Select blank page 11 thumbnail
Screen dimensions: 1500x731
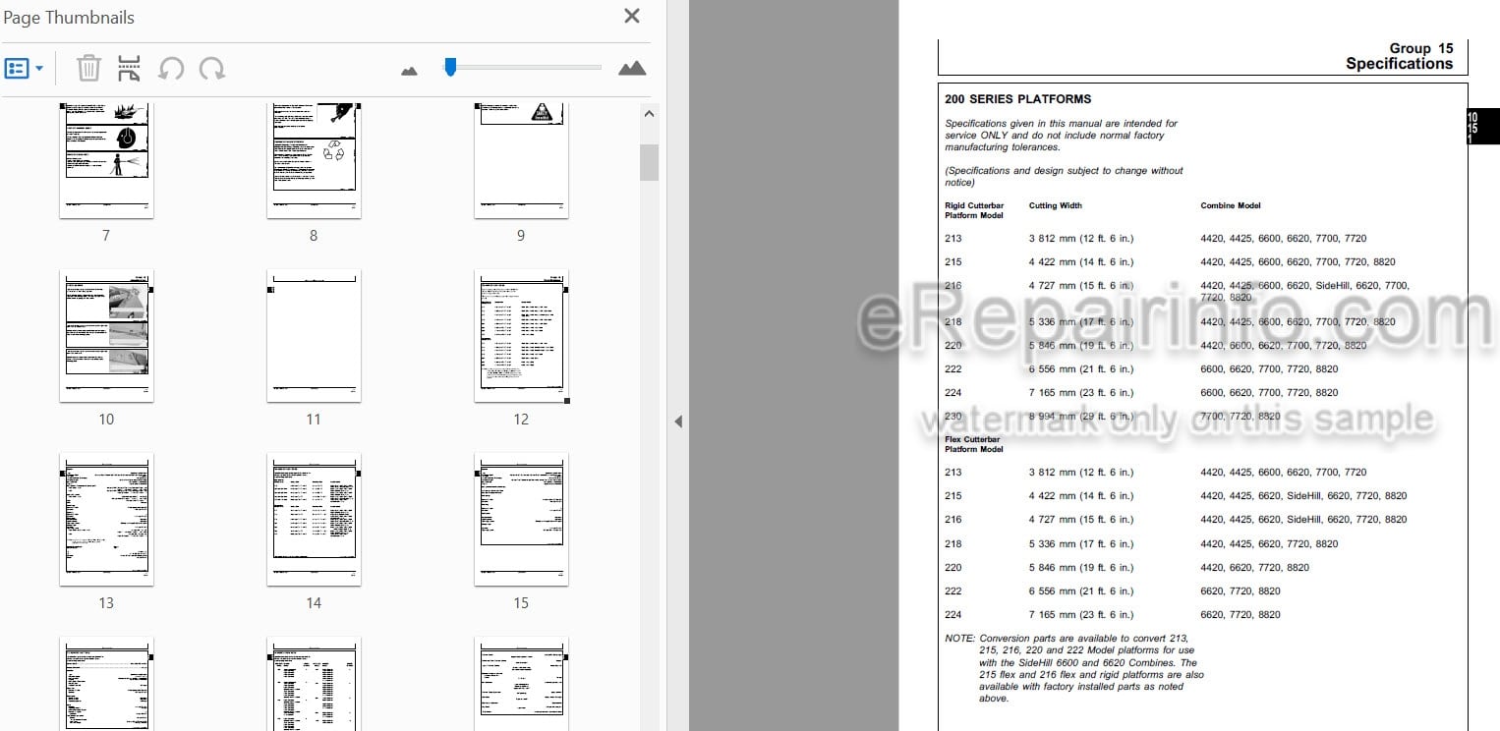click(x=314, y=336)
